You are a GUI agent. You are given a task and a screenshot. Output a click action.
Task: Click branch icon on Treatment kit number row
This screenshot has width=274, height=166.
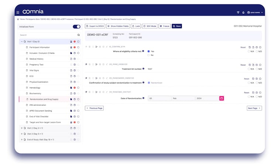pos(96,64)
